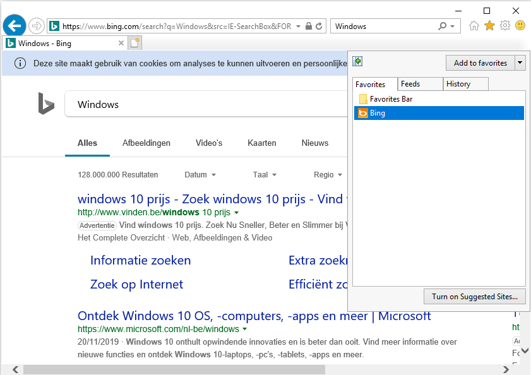
Task: Click the www.vinden.be green URL
Action: (x=154, y=212)
